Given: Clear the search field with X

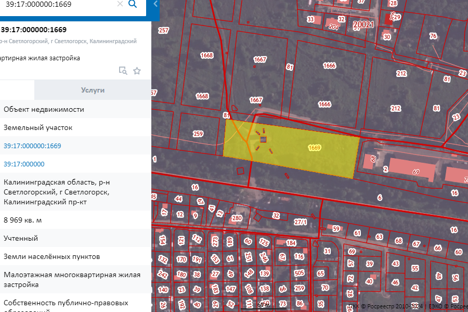Looking at the screenshot, I should 120,4.
